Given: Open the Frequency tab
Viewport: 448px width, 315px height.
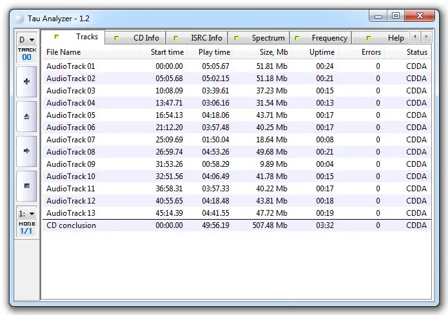Looking at the screenshot, I should 320,38.
